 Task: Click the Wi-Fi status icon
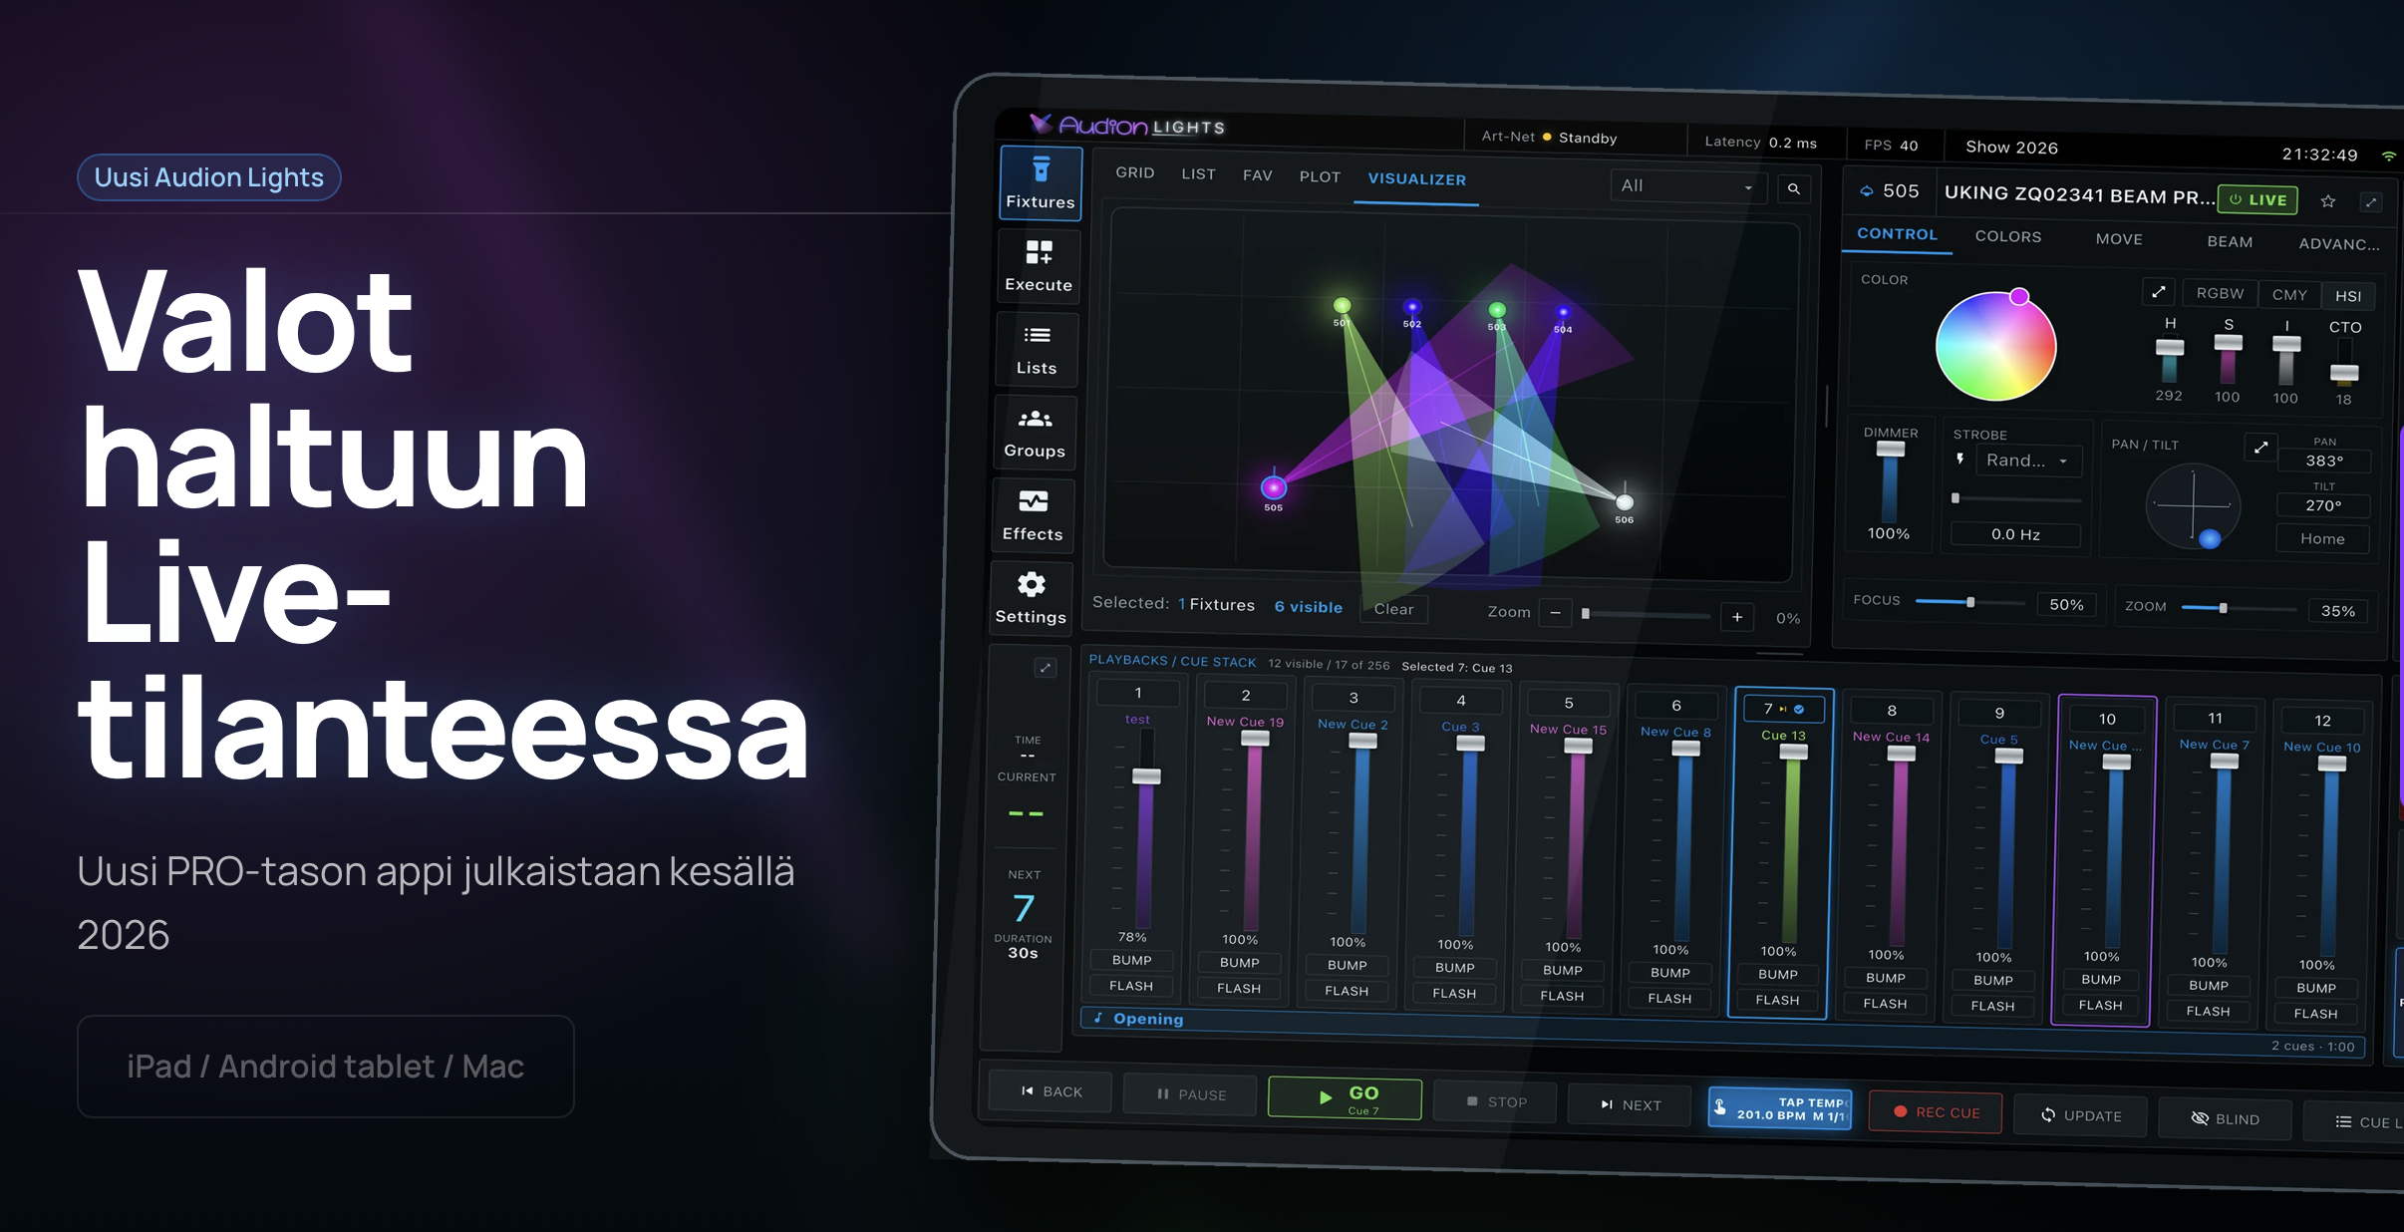click(x=2388, y=156)
